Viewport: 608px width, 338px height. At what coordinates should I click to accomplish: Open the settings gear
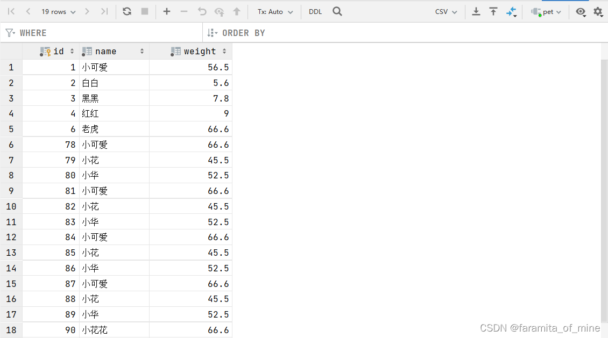coord(598,12)
